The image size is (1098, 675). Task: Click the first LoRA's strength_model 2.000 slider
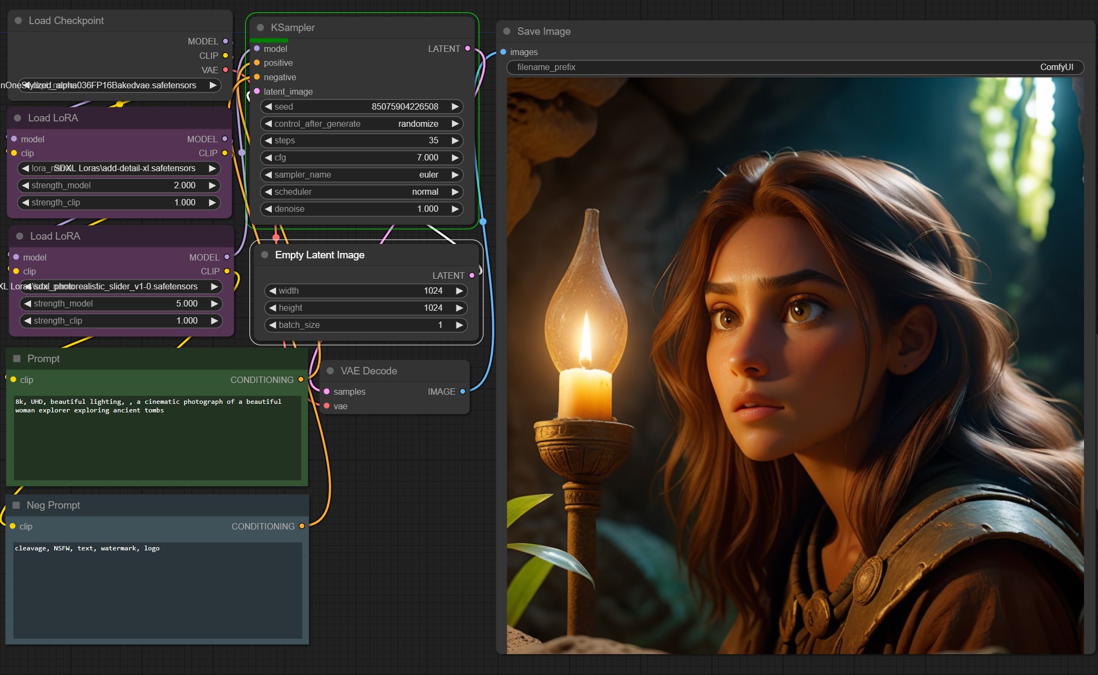(119, 186)
